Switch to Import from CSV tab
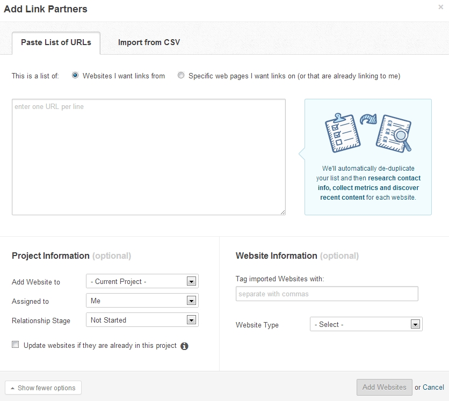This screenshot has width=449, height=401. pos(149,42)
